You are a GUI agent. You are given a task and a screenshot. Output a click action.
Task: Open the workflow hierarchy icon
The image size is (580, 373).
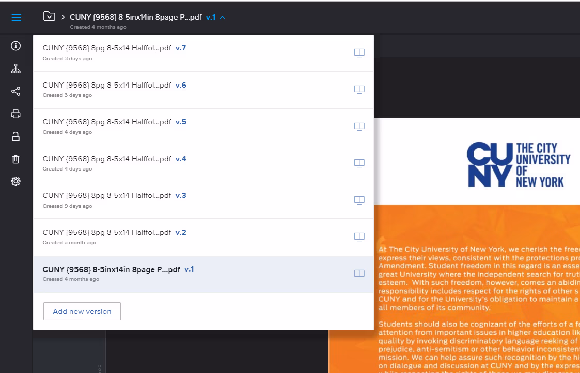[16, 69]
